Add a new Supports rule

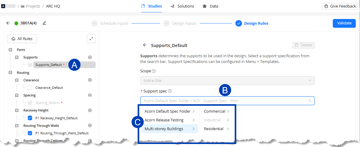point(90,57)
